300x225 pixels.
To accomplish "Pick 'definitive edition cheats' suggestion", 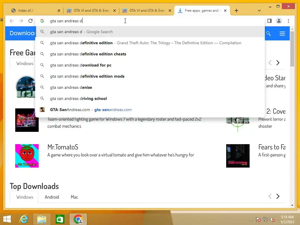I will click(150, 54).
